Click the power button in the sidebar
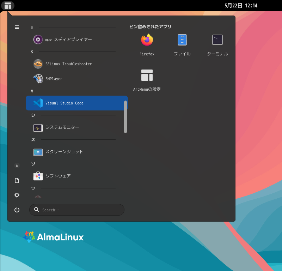Screen dimensions: 282x271 tap(17, 210)
